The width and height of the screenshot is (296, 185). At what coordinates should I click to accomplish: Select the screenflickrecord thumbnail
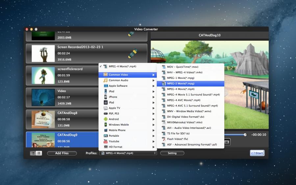click(43, 76)
